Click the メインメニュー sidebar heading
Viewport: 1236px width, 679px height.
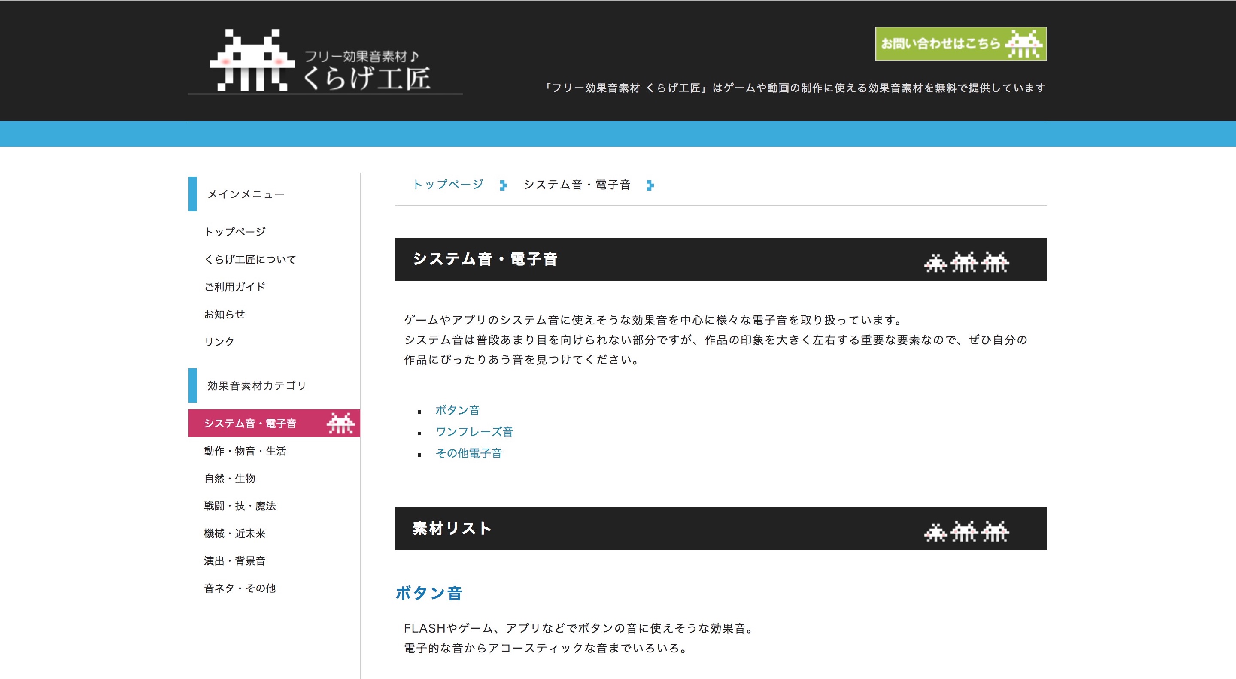pos(246,194)
